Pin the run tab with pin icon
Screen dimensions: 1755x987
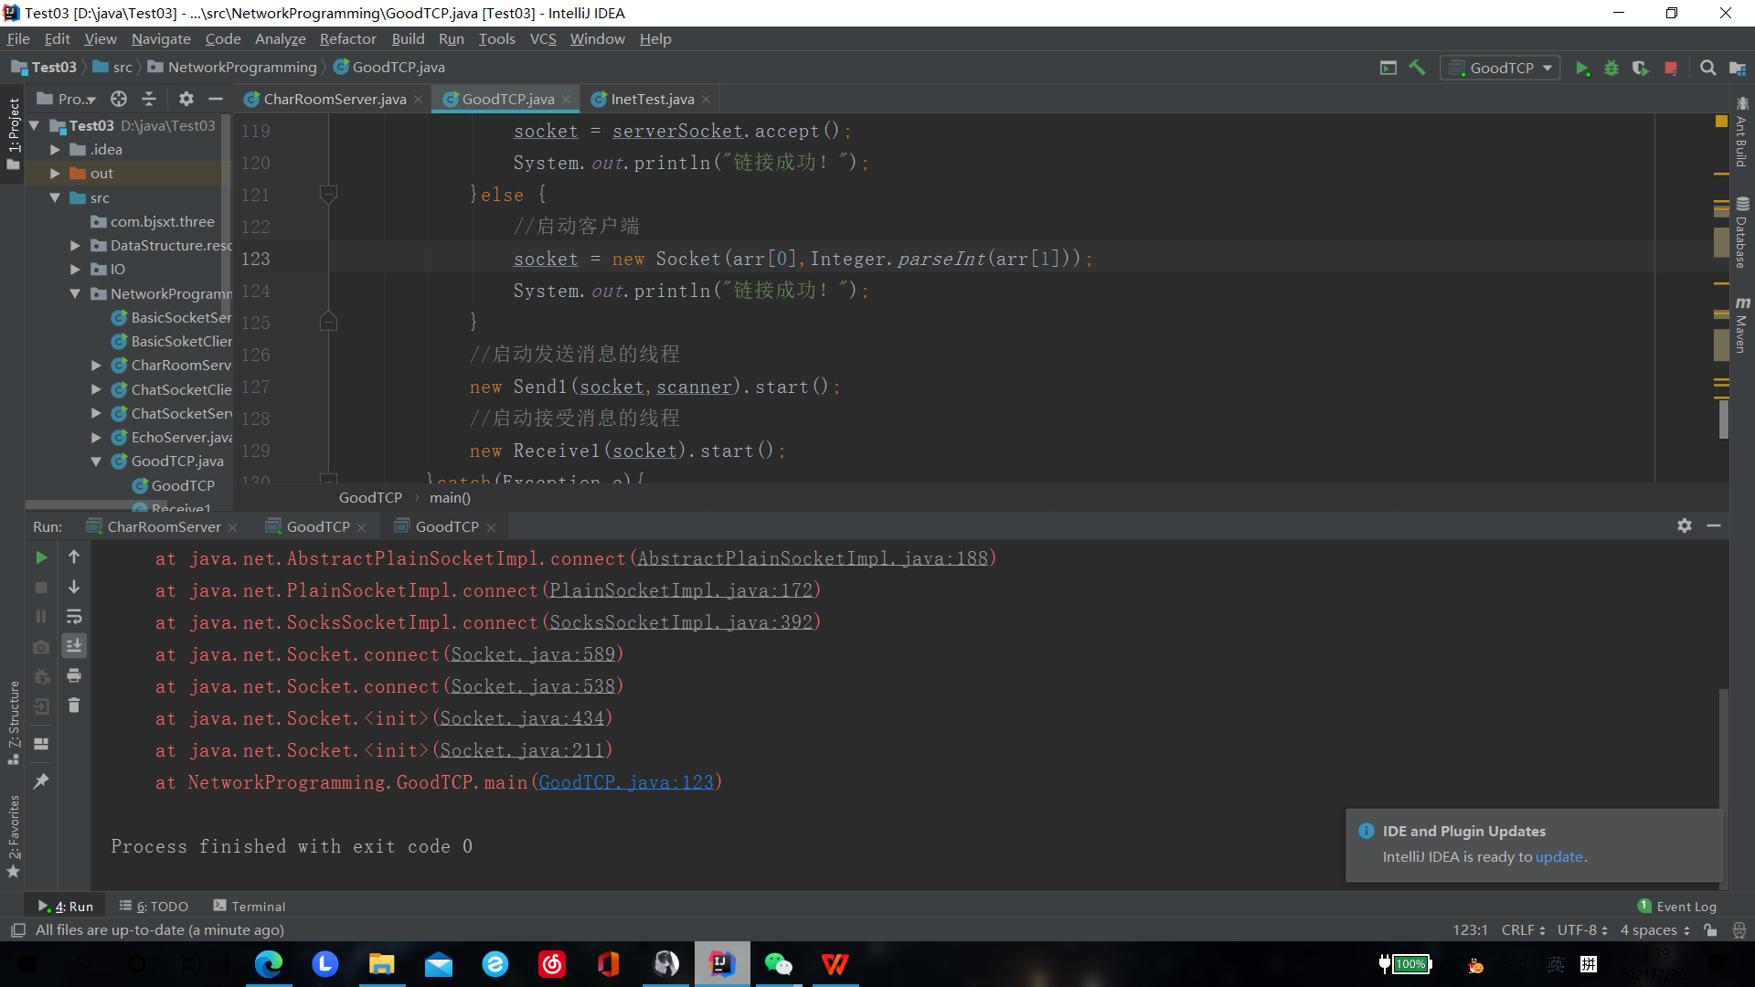click(41, 781)
